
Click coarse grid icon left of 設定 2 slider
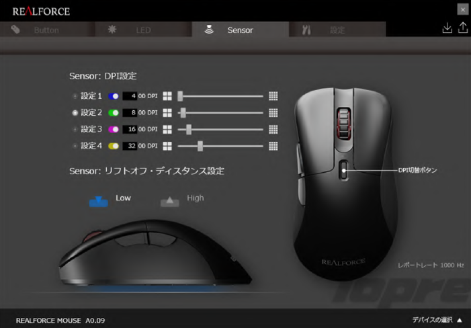(167, 113)
